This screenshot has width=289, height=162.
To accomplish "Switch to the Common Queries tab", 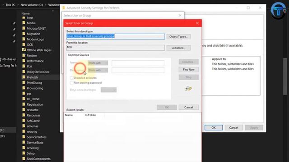I will [78, 55].
